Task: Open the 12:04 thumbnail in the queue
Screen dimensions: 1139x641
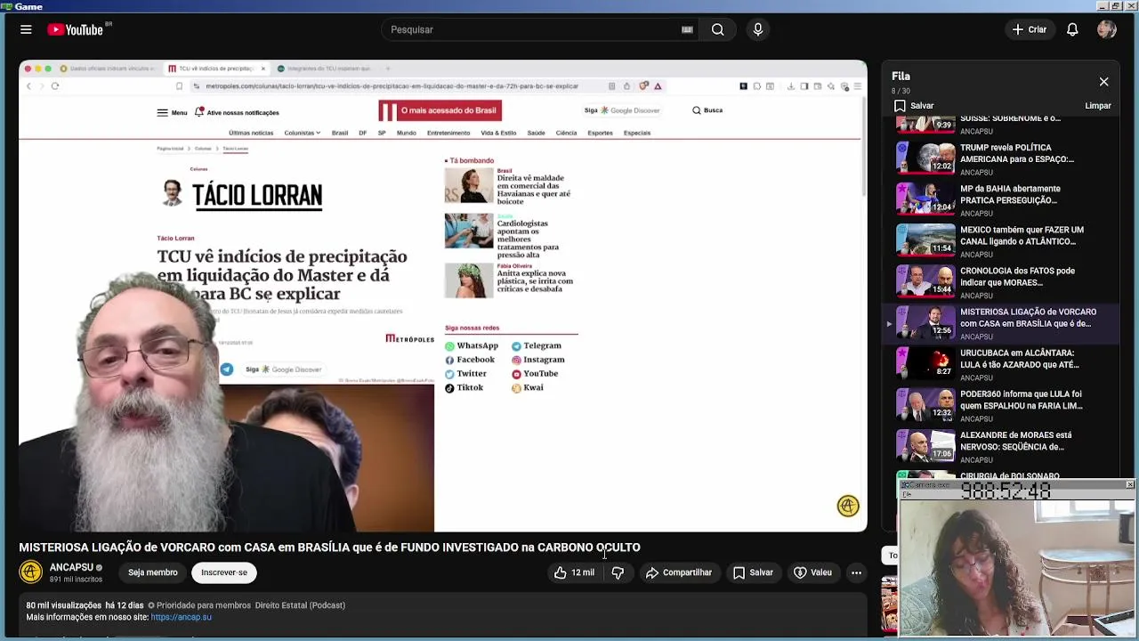Action: pyautogui.click(x=925, y=199)
